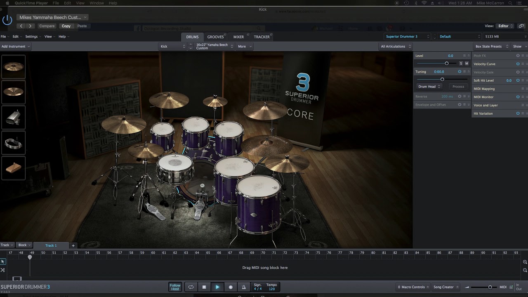Switch to the TRACKER tab
Screen dimensions: 528x297
tap(262, 37)
